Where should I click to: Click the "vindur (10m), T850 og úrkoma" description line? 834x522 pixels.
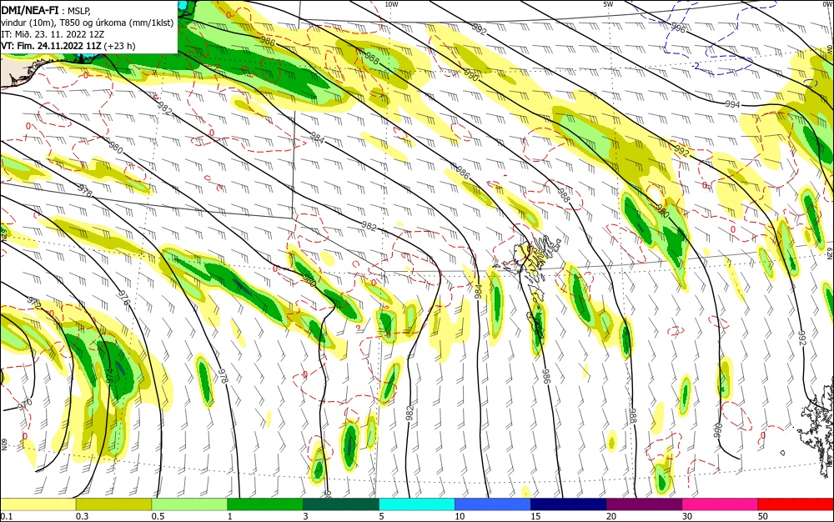(x=88, y=23)
